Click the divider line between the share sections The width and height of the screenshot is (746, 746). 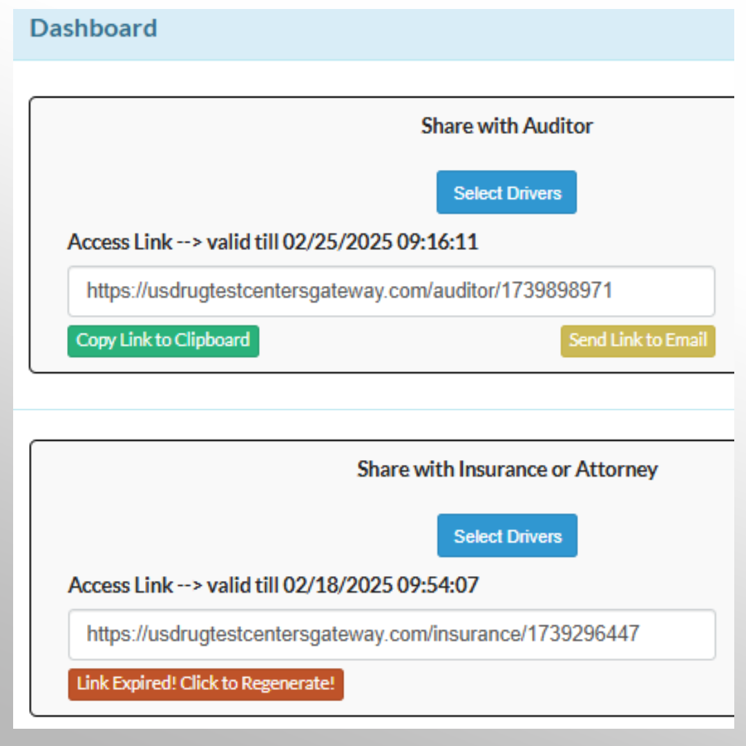[373, 410]
